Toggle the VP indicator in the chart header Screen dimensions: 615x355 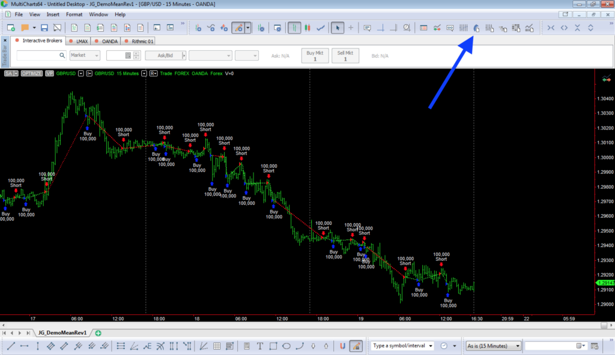(x=49, y=73)
